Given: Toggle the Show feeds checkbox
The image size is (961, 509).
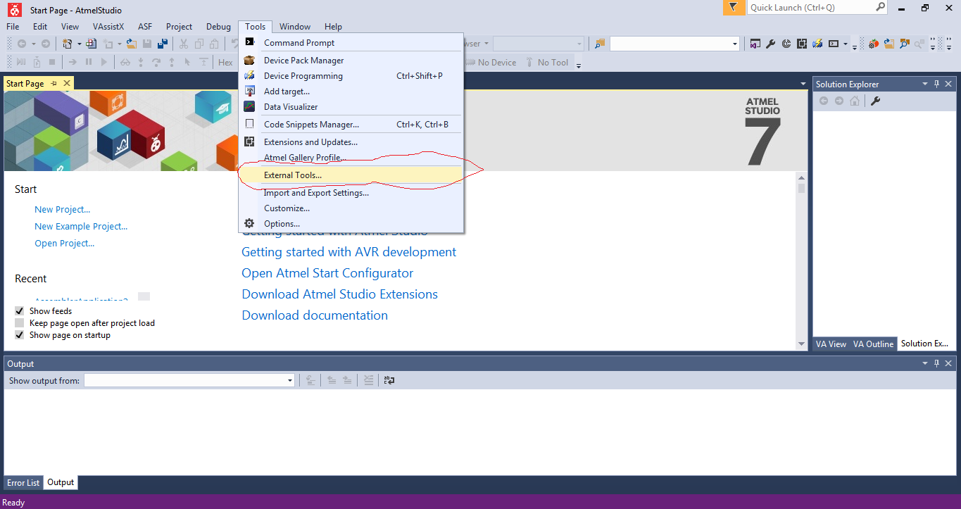Looking at the screenshot, I should [x=20, y=310].
